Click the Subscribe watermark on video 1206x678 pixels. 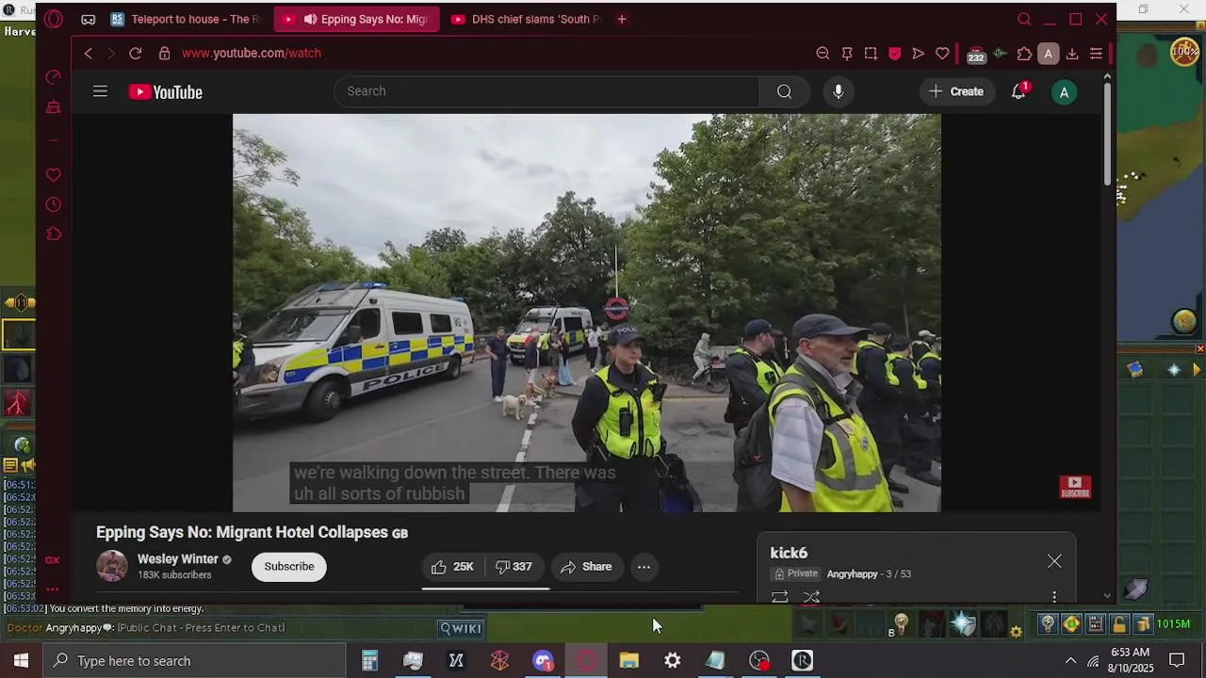coord(1075,487)
